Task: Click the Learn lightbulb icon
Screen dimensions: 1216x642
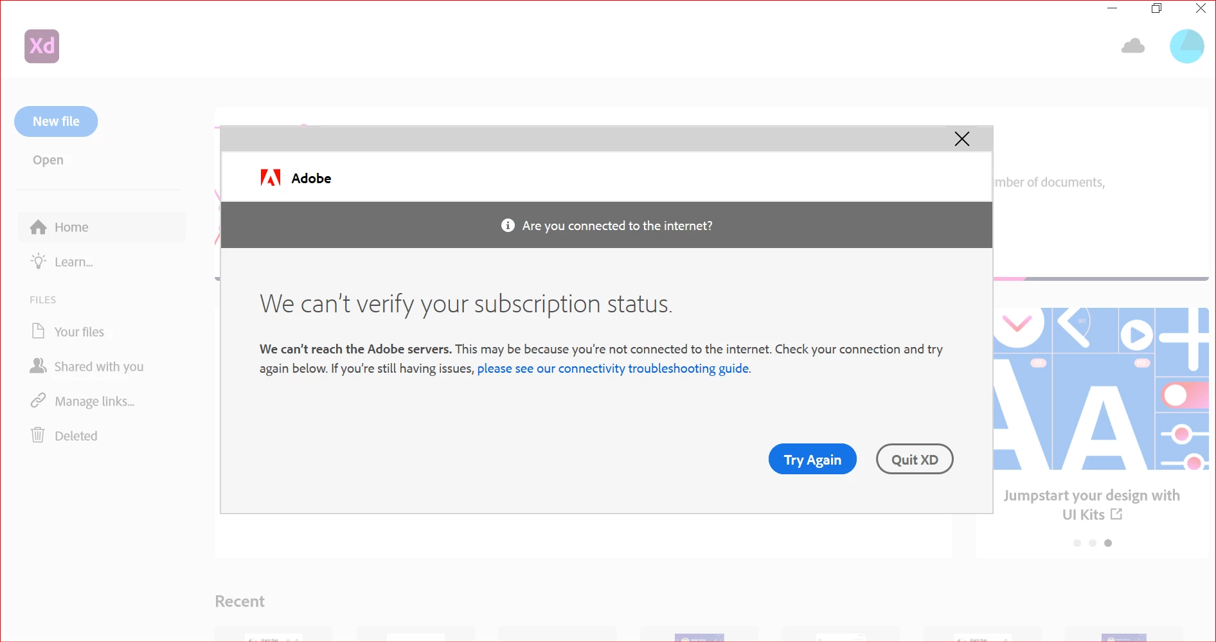Action: (x=39, y=261)
